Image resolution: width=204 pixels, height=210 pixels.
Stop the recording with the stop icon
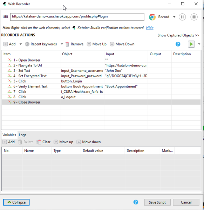coord(194,17)
